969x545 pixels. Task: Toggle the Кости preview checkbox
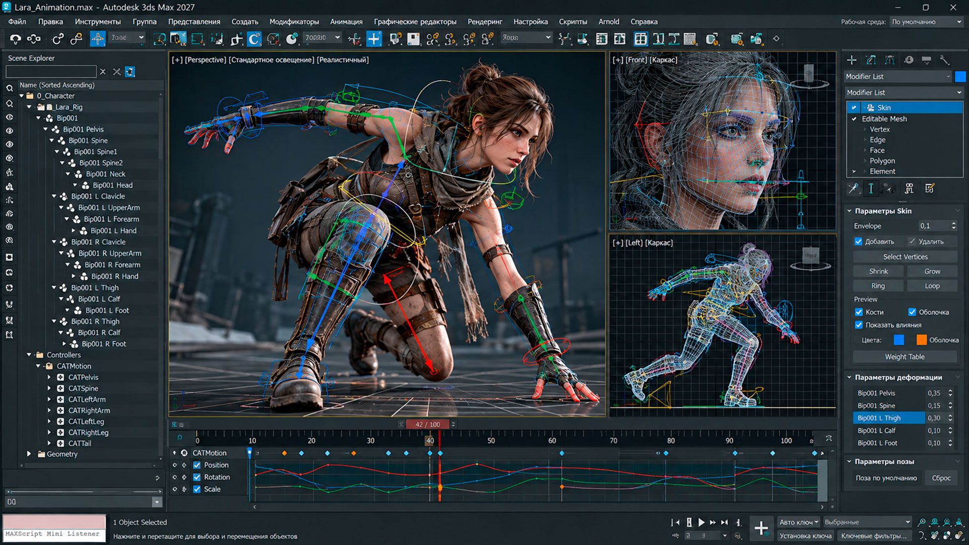pos(858,312)
